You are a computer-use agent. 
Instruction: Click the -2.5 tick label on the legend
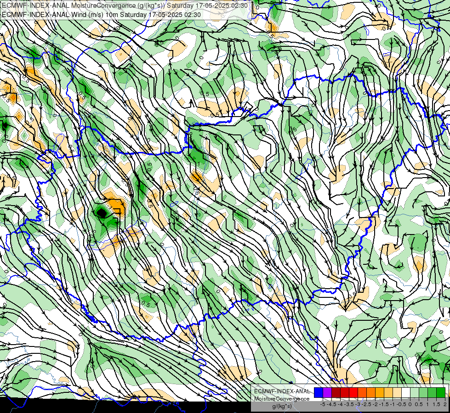(366, 404)
